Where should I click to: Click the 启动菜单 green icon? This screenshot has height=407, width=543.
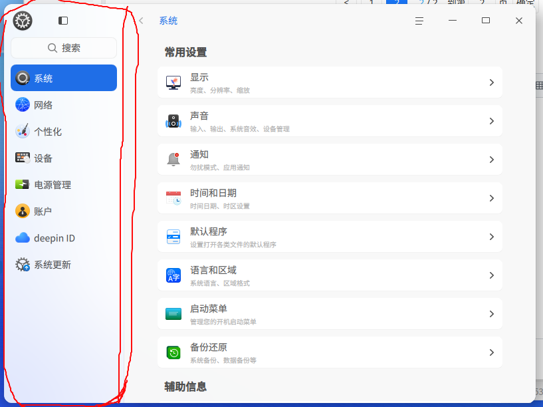click(173, 313)
